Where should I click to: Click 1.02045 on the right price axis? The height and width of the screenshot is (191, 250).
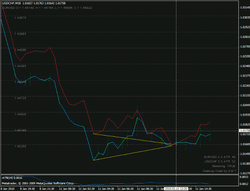click(x=245, y=105)
